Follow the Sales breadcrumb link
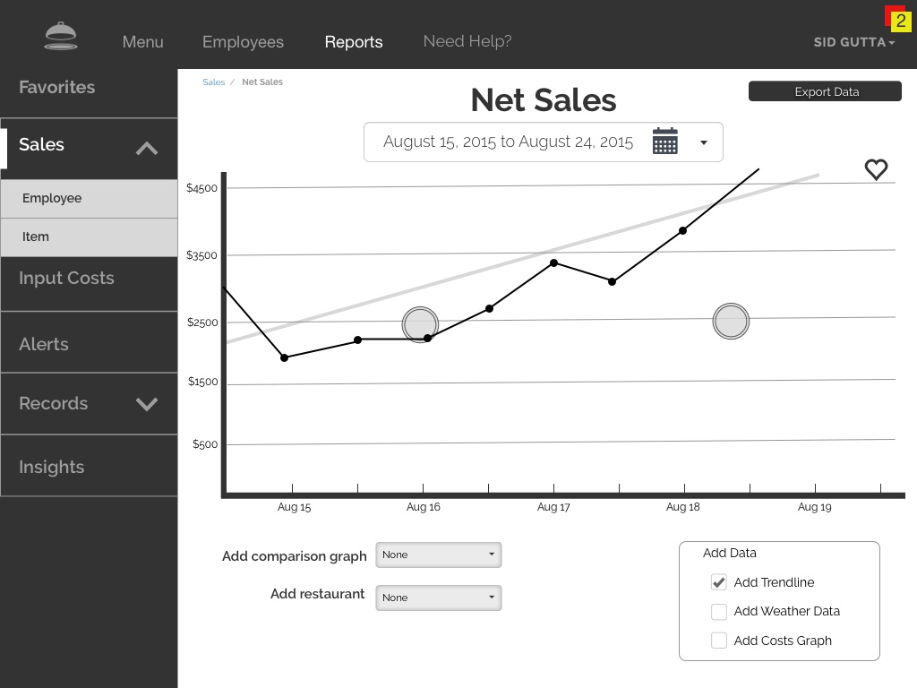 coord(213,82)
